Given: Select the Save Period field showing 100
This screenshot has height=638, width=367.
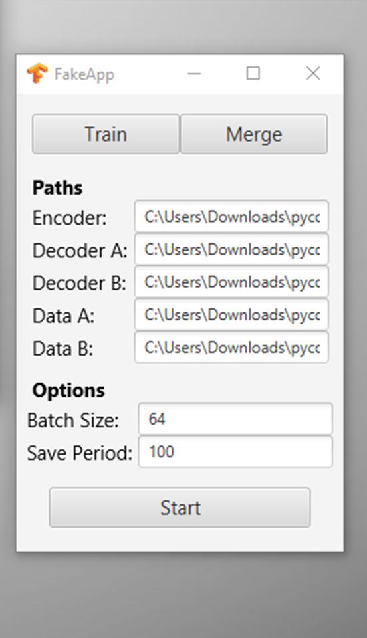Looking at the screenshot, I should [235, 452].
